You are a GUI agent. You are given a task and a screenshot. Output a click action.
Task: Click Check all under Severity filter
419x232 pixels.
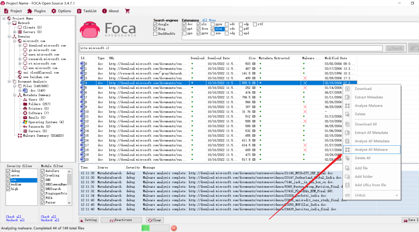(13, 217)
